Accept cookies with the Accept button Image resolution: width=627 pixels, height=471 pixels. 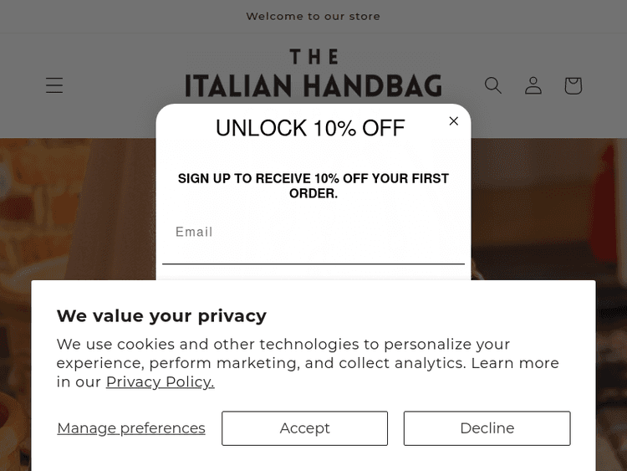(304, 428)
